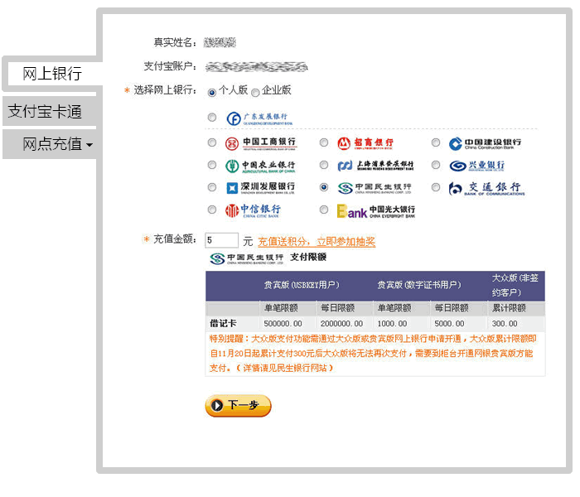Click the 兴业银行 logo

[x=476, y=166]
